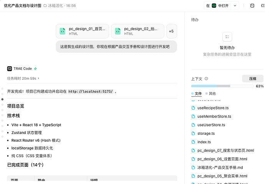This screenshot has height=184, width=265.
Task: Expand the +5 more attachments chip
Action: point(172,31)
